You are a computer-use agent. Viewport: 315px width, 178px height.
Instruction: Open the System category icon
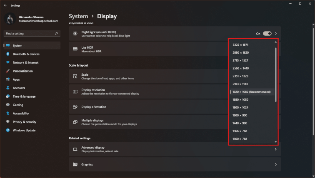point(8,45)
